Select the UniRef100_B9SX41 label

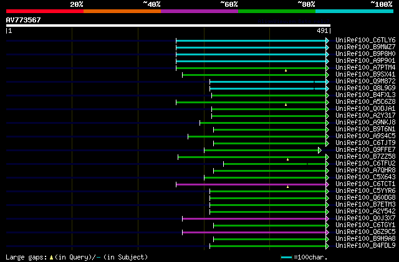coord(365,75)
